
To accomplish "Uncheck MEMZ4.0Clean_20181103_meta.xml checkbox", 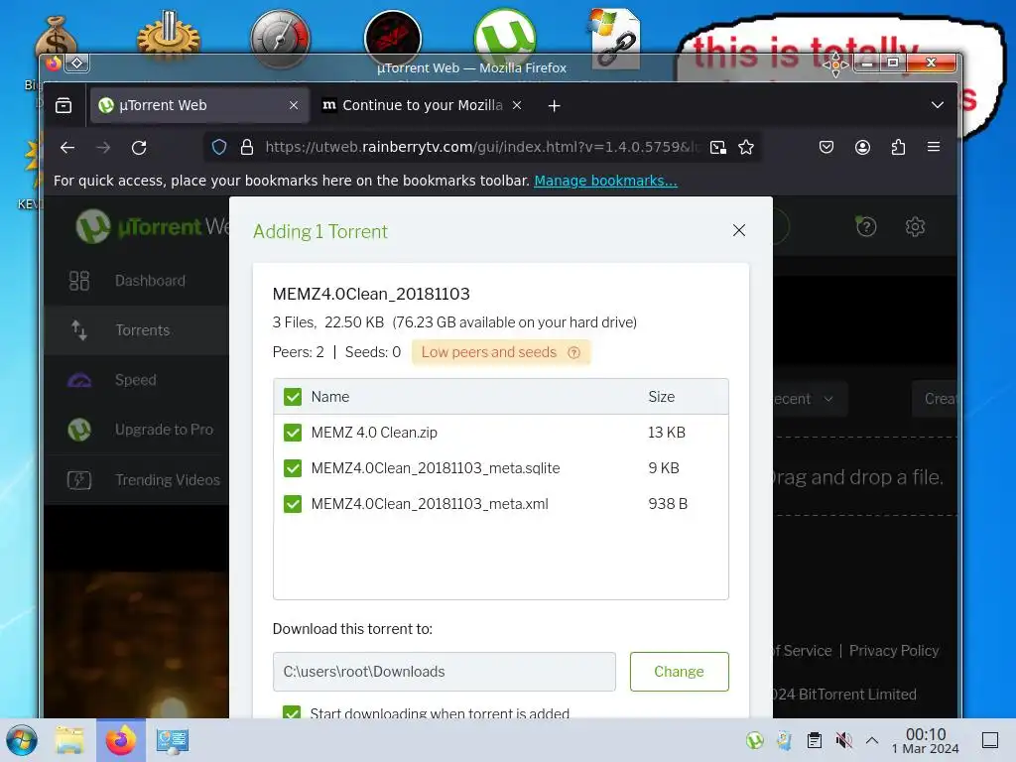I will pos(293,503).
